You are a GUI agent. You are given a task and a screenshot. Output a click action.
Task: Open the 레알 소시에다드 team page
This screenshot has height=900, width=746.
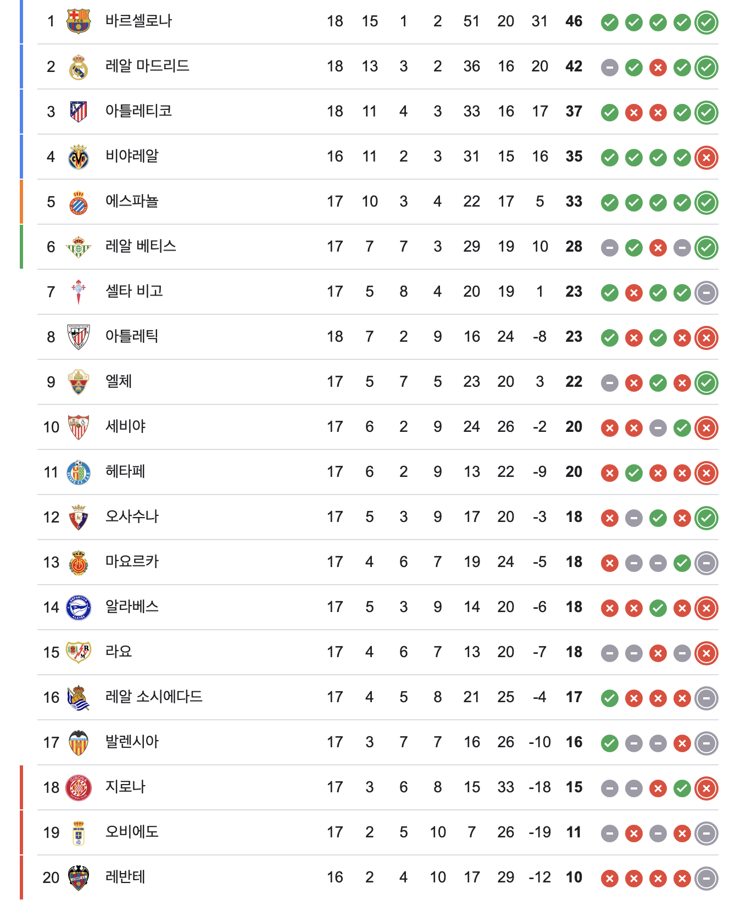coord(154,697)
